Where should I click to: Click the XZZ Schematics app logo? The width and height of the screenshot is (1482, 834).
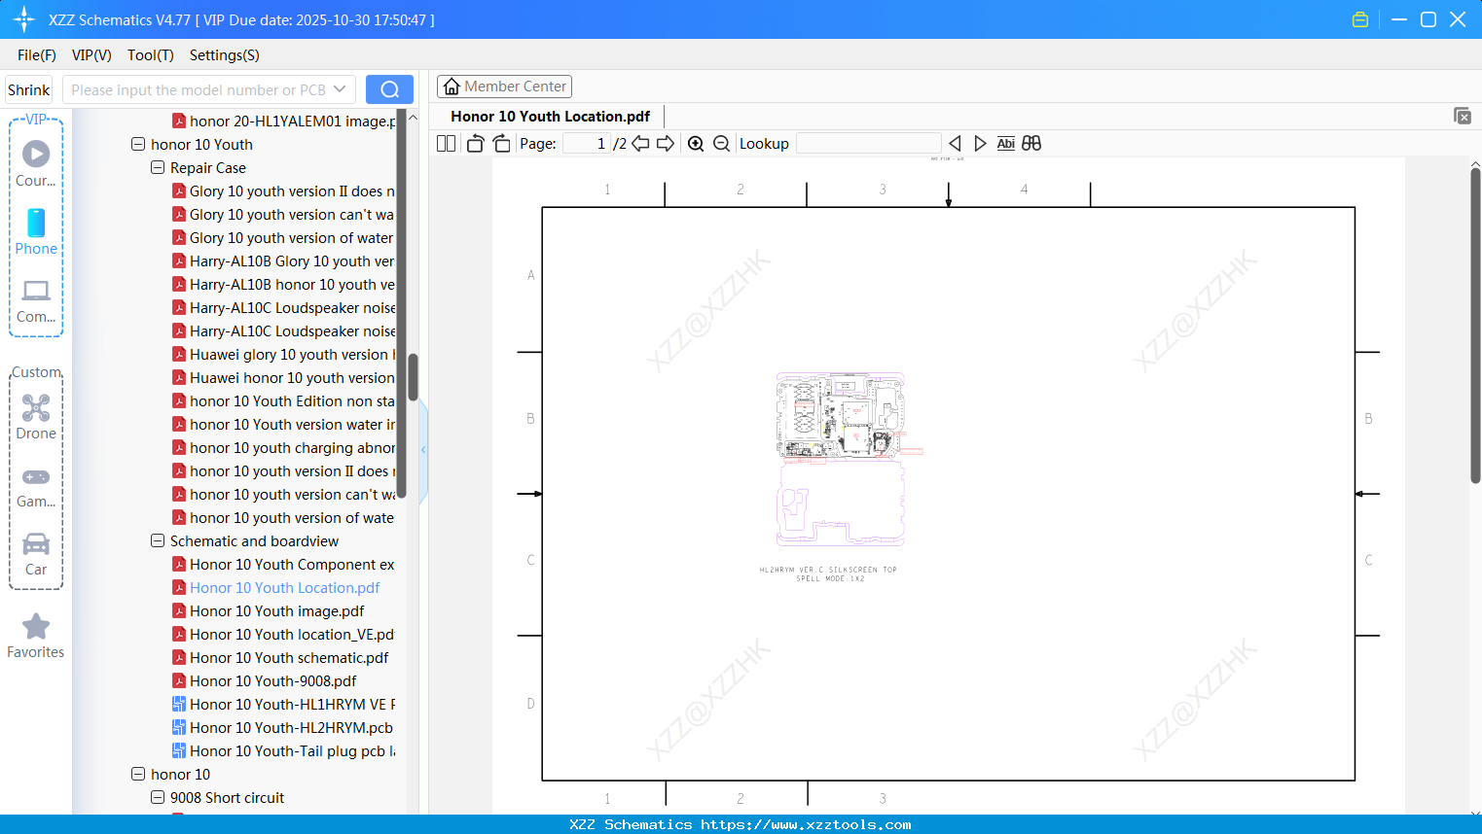tap(24, 19)
